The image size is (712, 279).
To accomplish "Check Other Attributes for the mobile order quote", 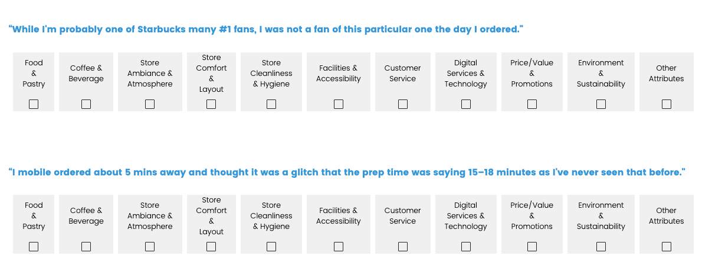I will pyautogui.click(x=667, y=247).
